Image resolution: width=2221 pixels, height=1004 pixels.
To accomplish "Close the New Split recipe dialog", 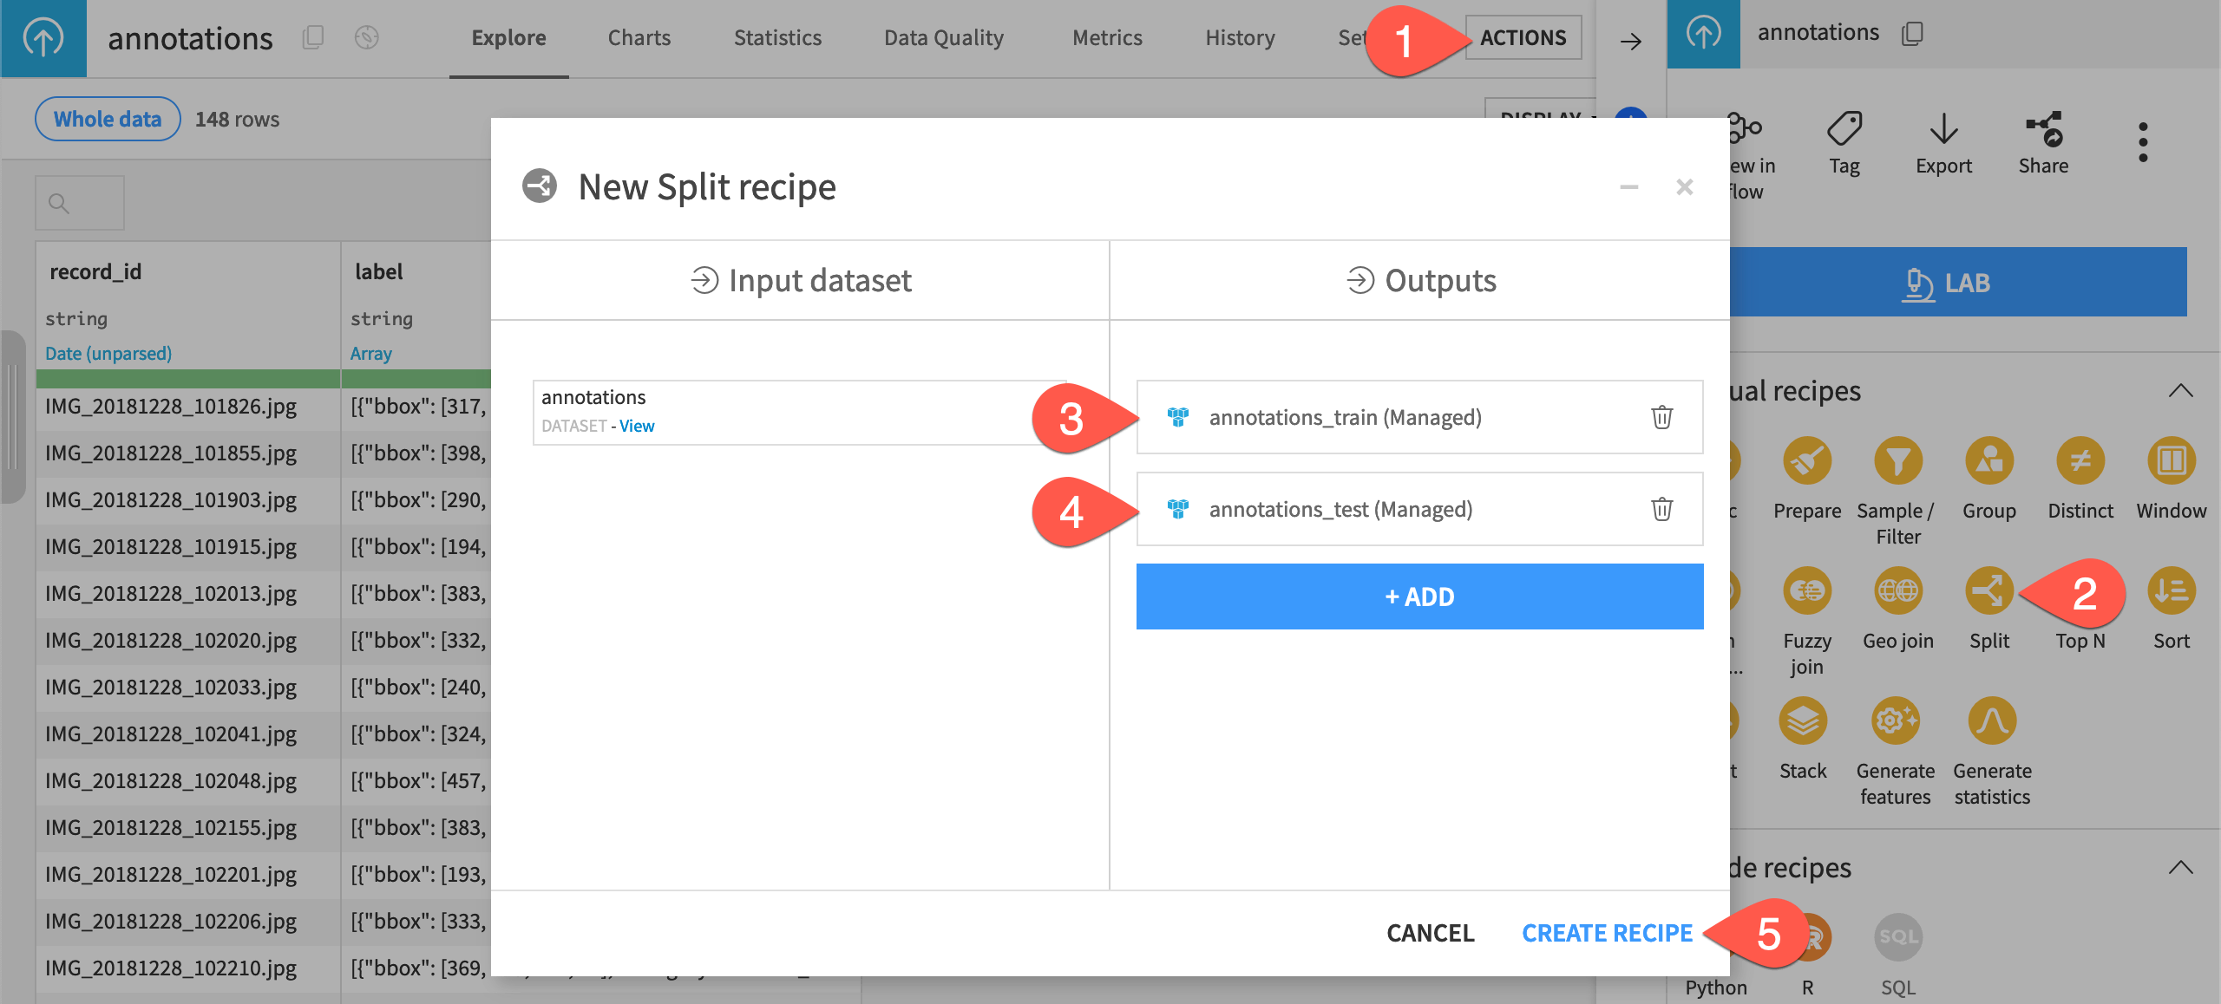I will point(1684,187).
